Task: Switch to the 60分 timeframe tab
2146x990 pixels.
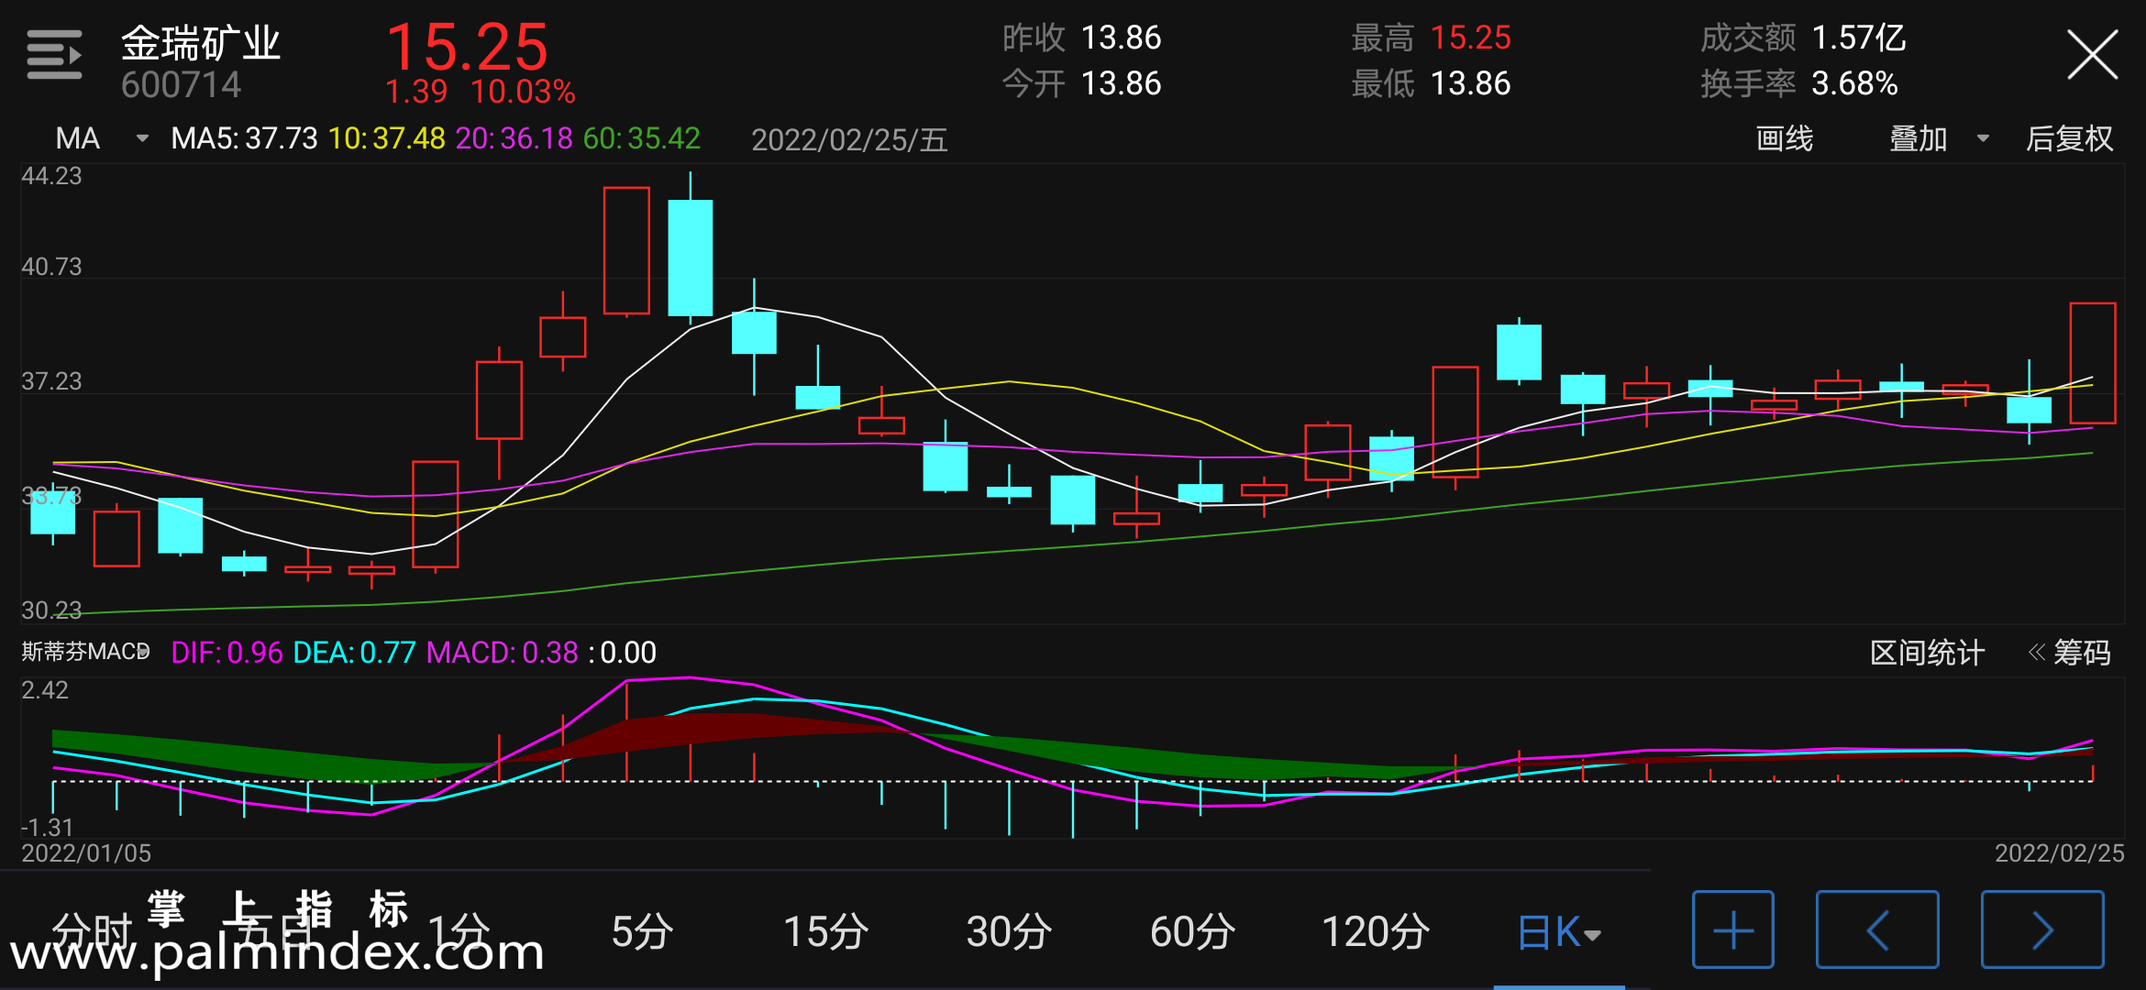Action: pyautogui.click(x=1192, y=932)
